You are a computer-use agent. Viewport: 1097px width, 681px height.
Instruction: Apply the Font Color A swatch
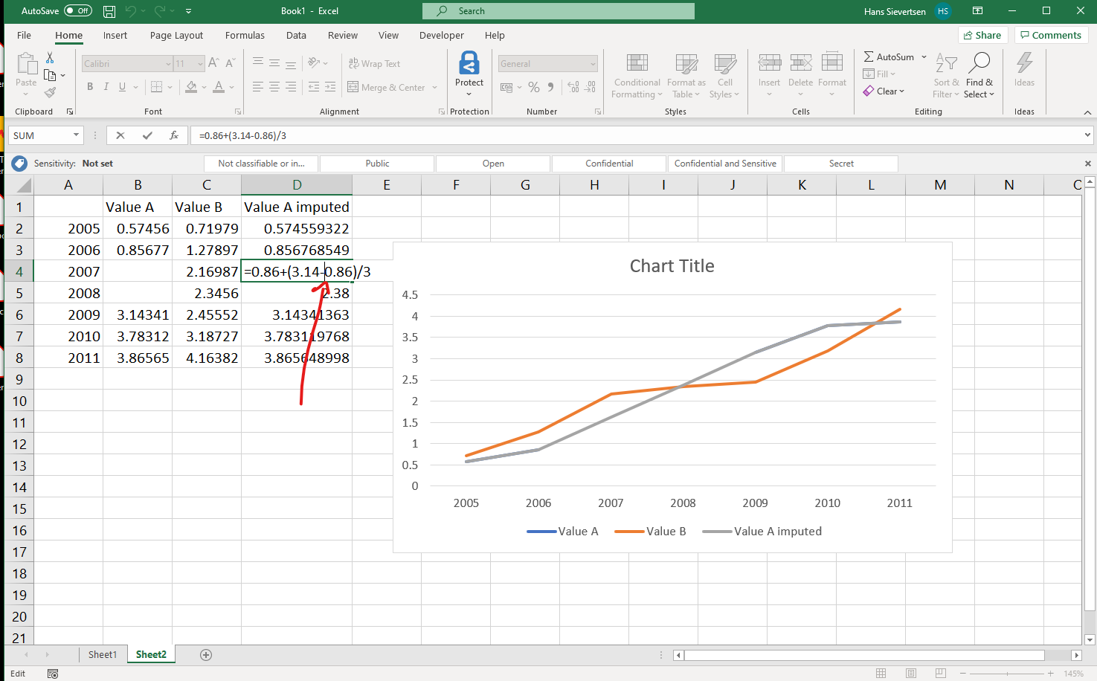219,87
